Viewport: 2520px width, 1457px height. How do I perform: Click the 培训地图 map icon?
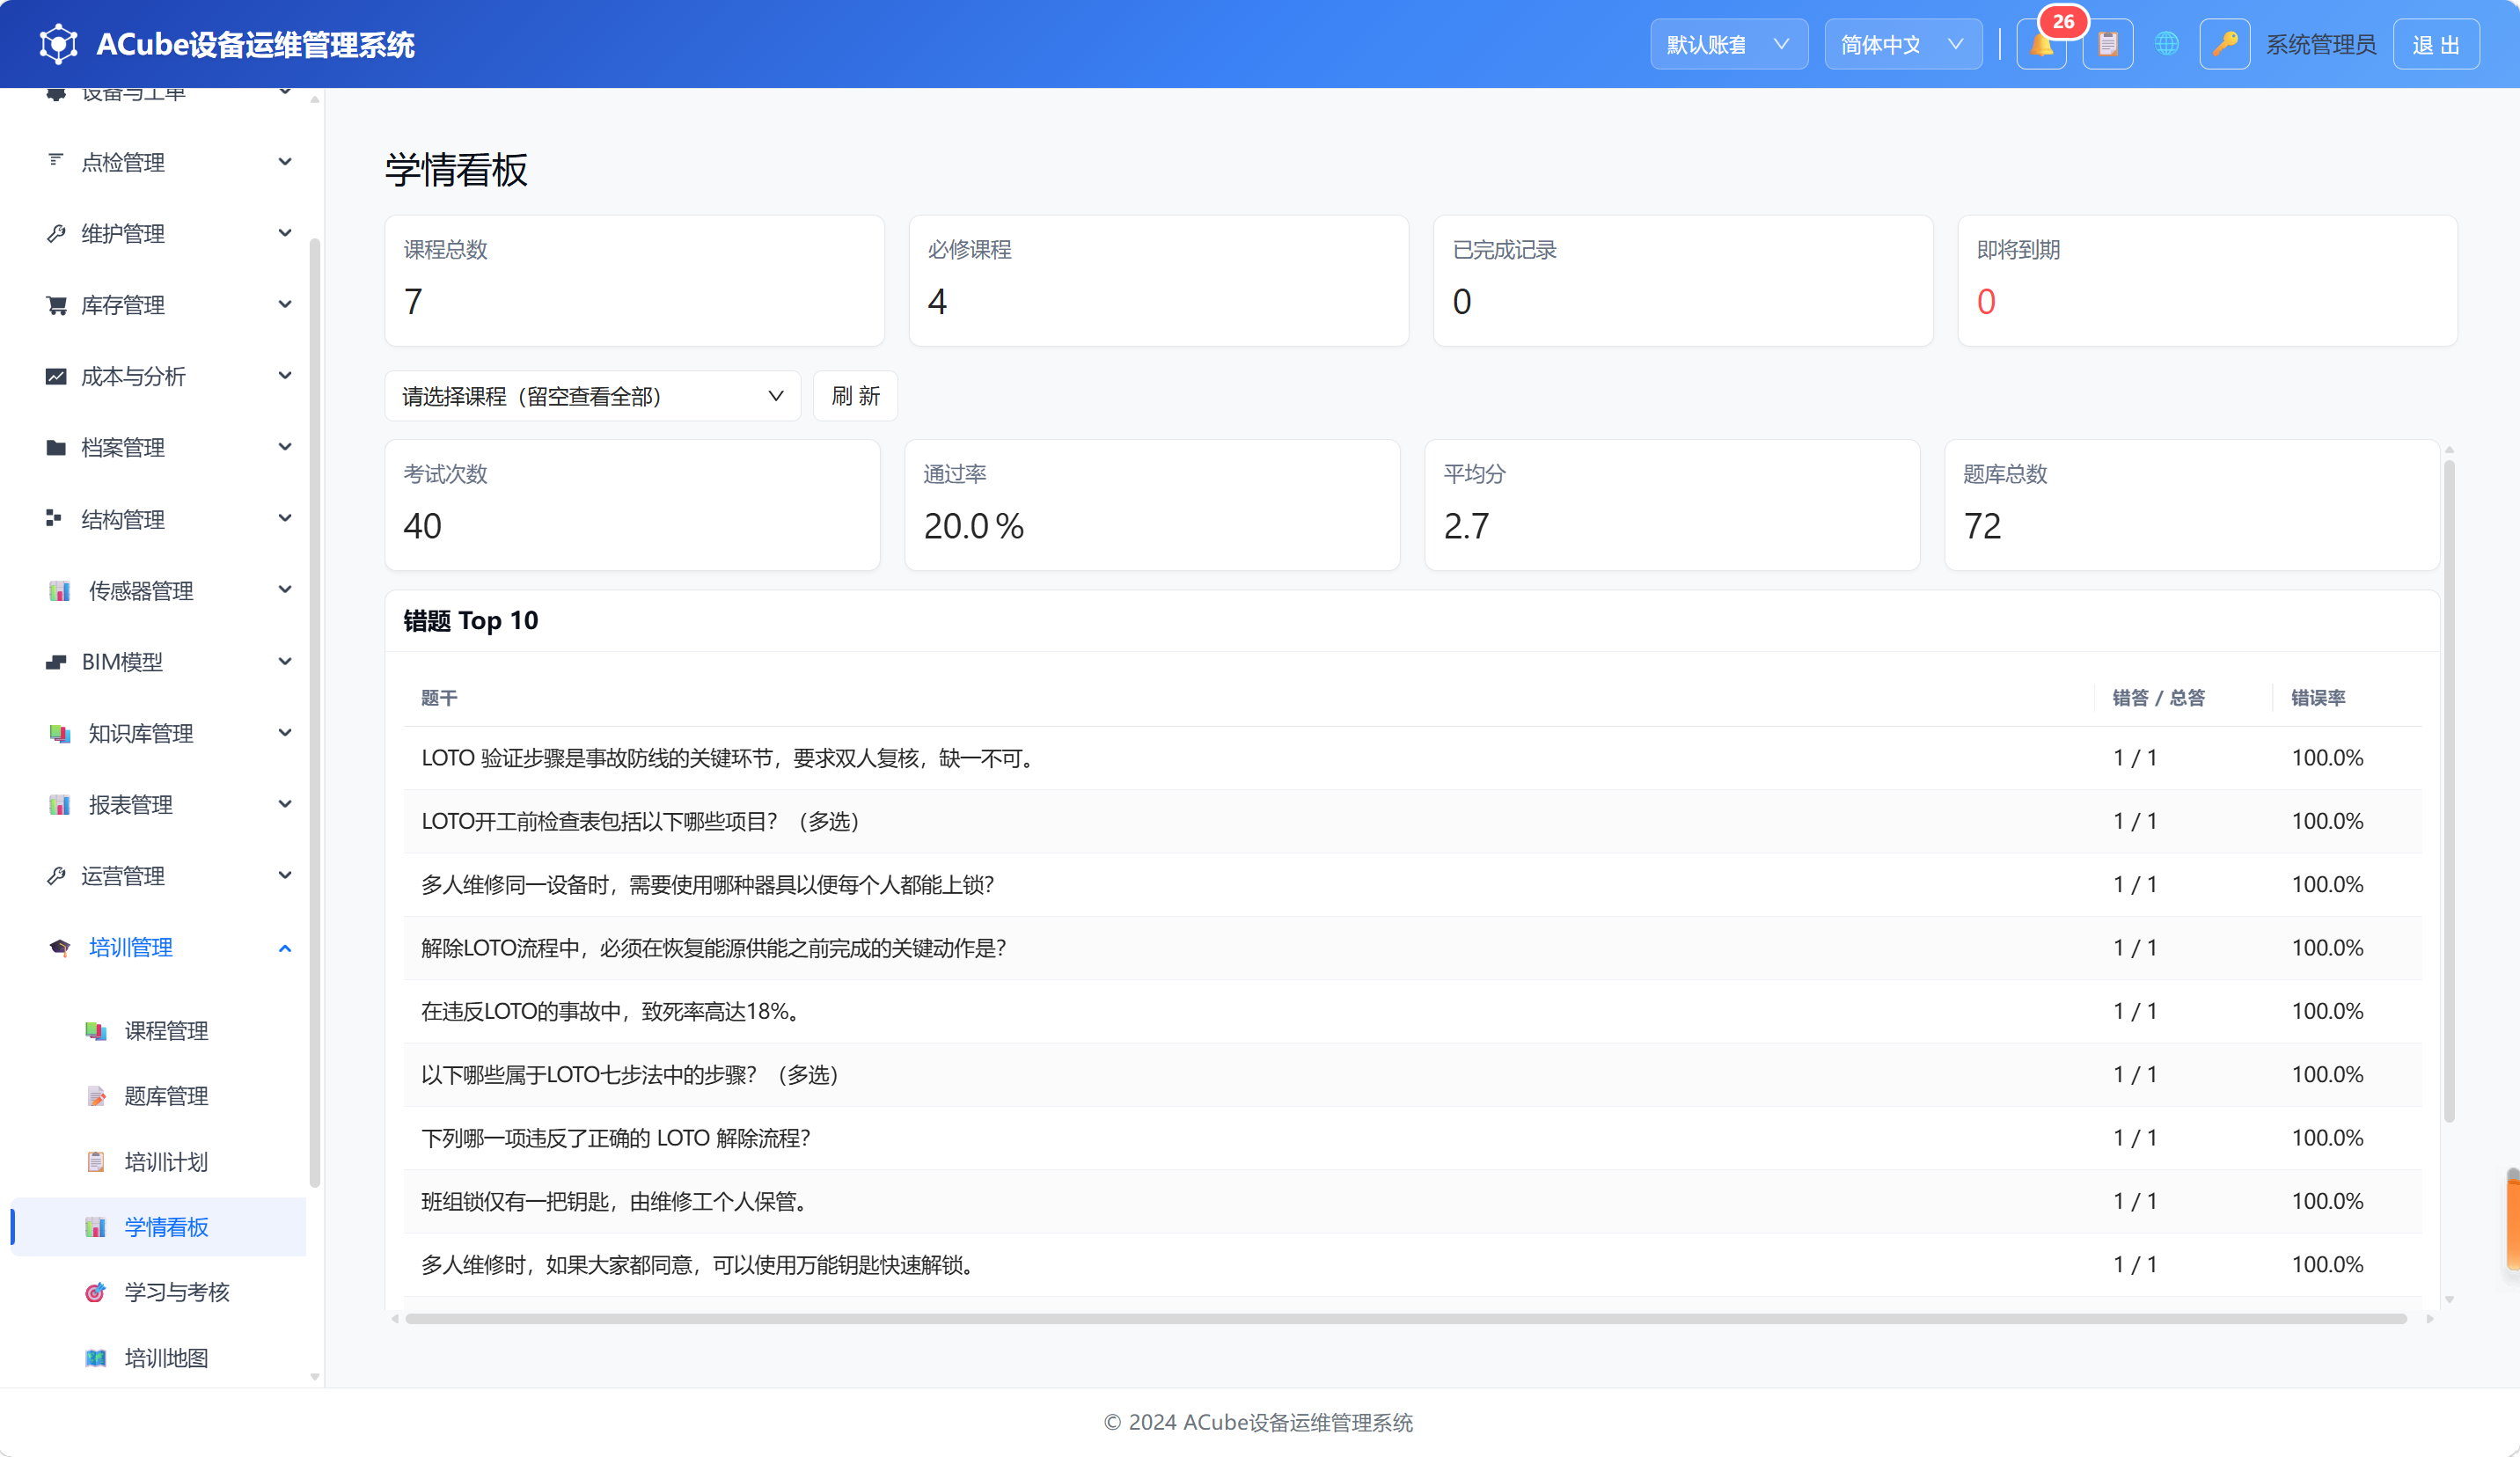pos(96,1358)
